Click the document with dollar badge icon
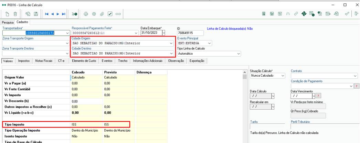360x143 pixels. [x=320, y=14]
